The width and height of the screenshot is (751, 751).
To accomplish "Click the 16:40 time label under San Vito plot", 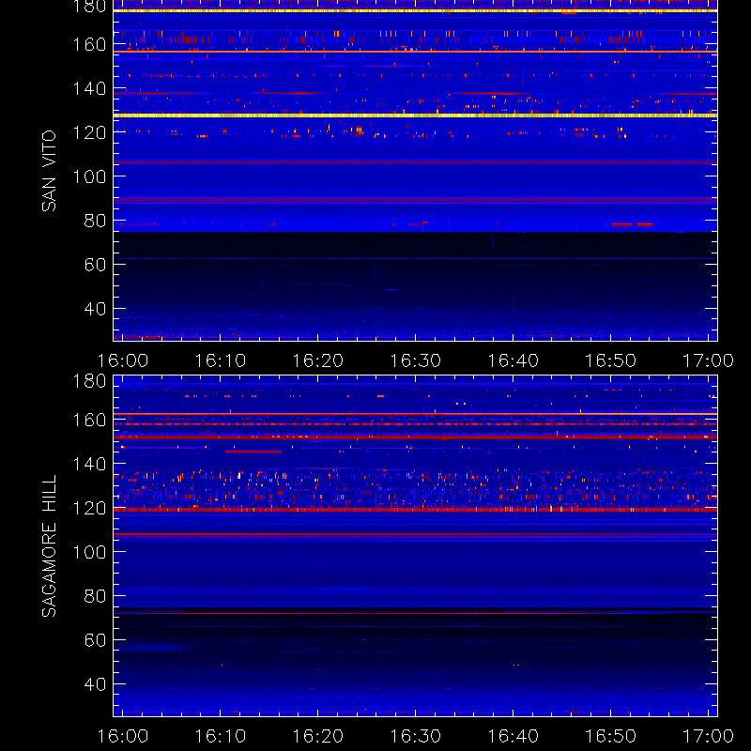I will click(x=513, y=360).
